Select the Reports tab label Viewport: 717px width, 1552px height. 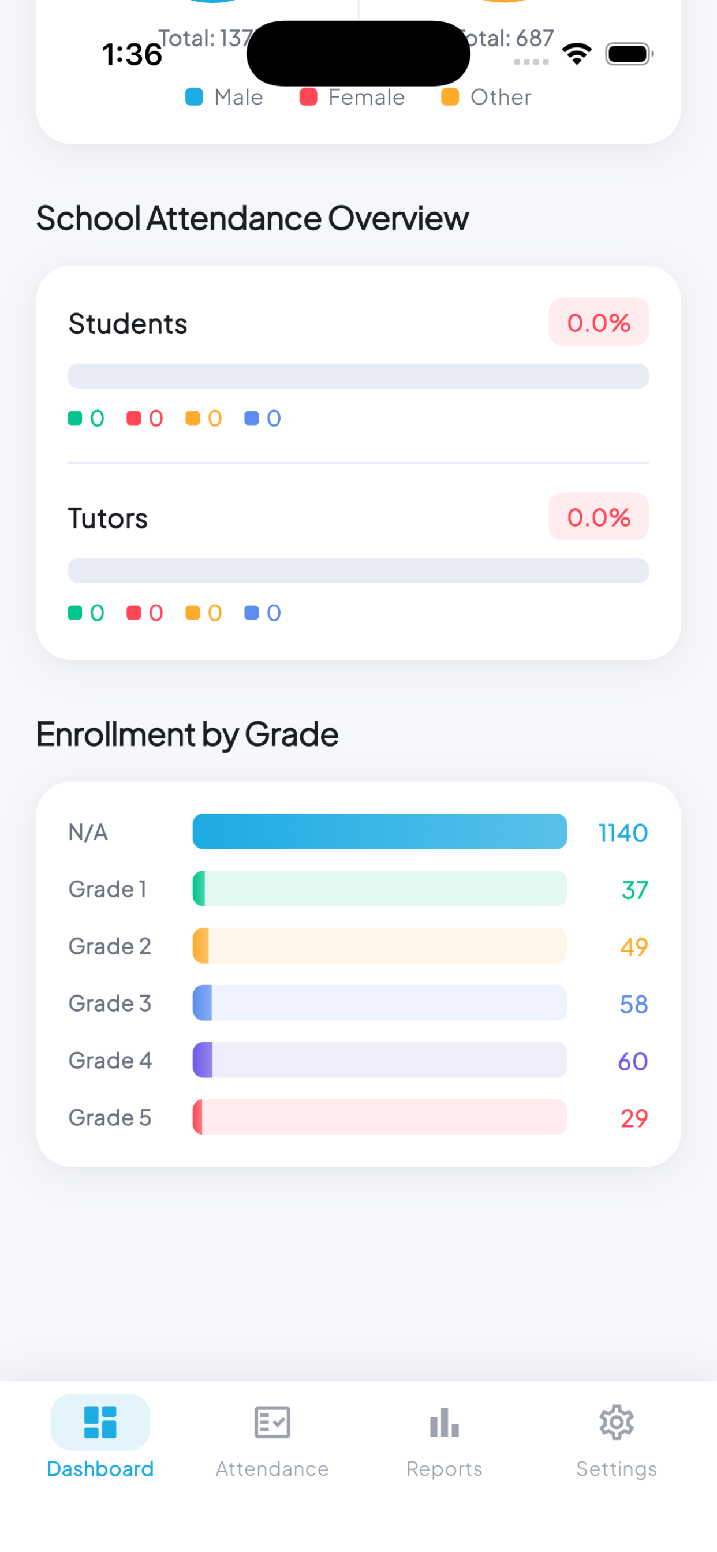pos(444,1468)
